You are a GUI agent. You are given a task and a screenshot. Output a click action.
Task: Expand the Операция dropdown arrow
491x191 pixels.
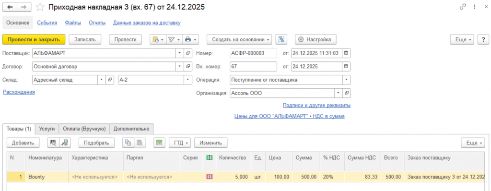346,80
